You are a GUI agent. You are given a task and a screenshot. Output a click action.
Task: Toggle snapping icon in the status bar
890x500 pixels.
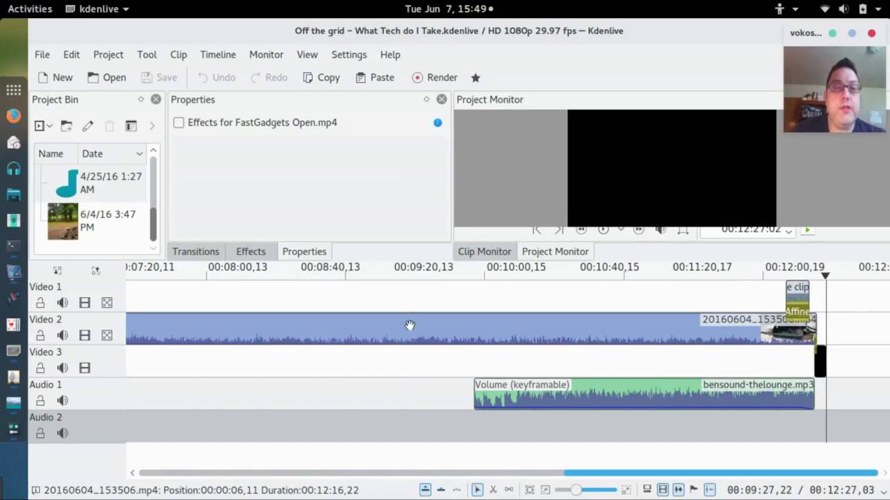tap(709, 490)
